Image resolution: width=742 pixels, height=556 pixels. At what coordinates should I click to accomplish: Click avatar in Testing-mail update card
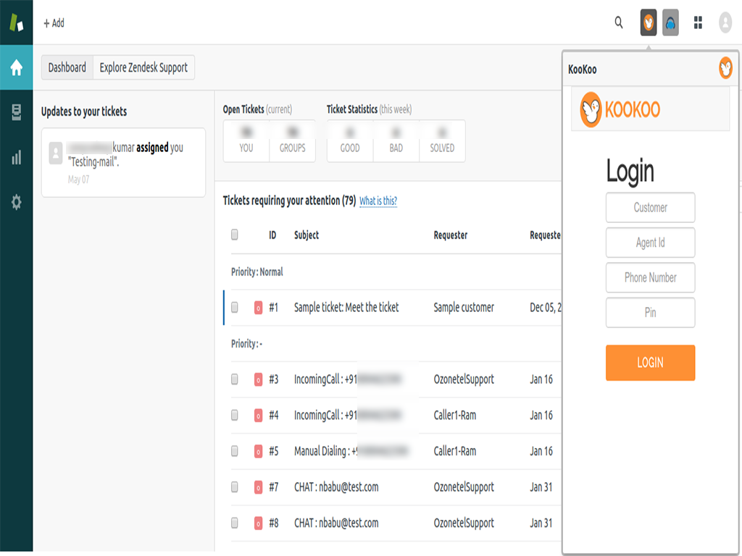[55, 153]
